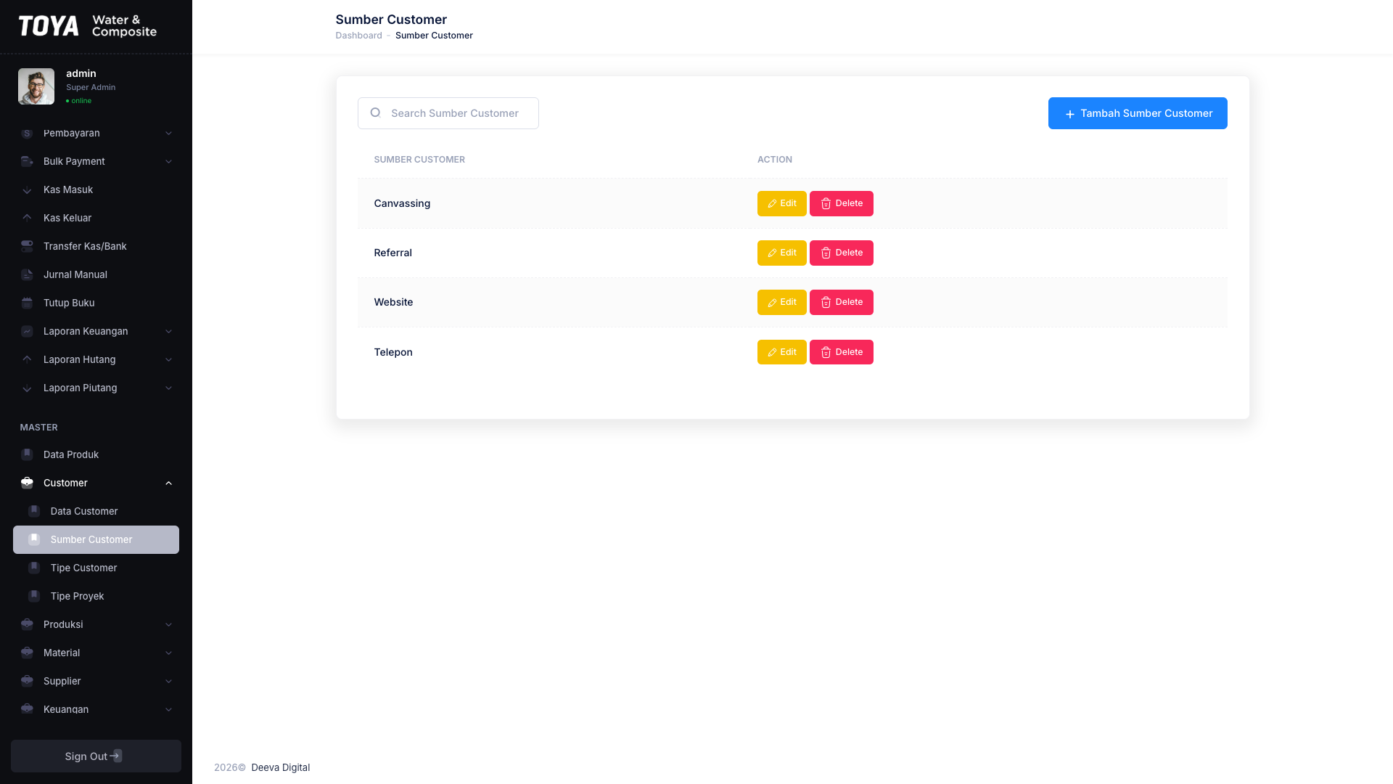Expand the Laporan Keuangan chevron

tap(168, 331)
